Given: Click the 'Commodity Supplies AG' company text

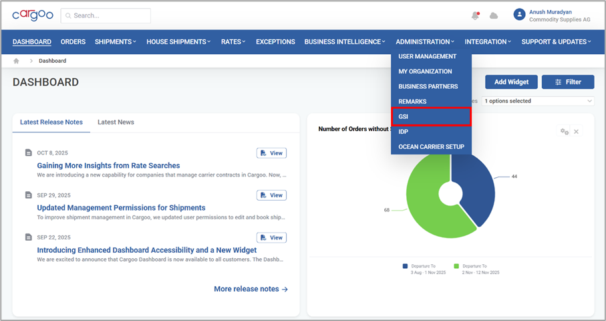Looking at the screenshot, I should coord(560,19).
